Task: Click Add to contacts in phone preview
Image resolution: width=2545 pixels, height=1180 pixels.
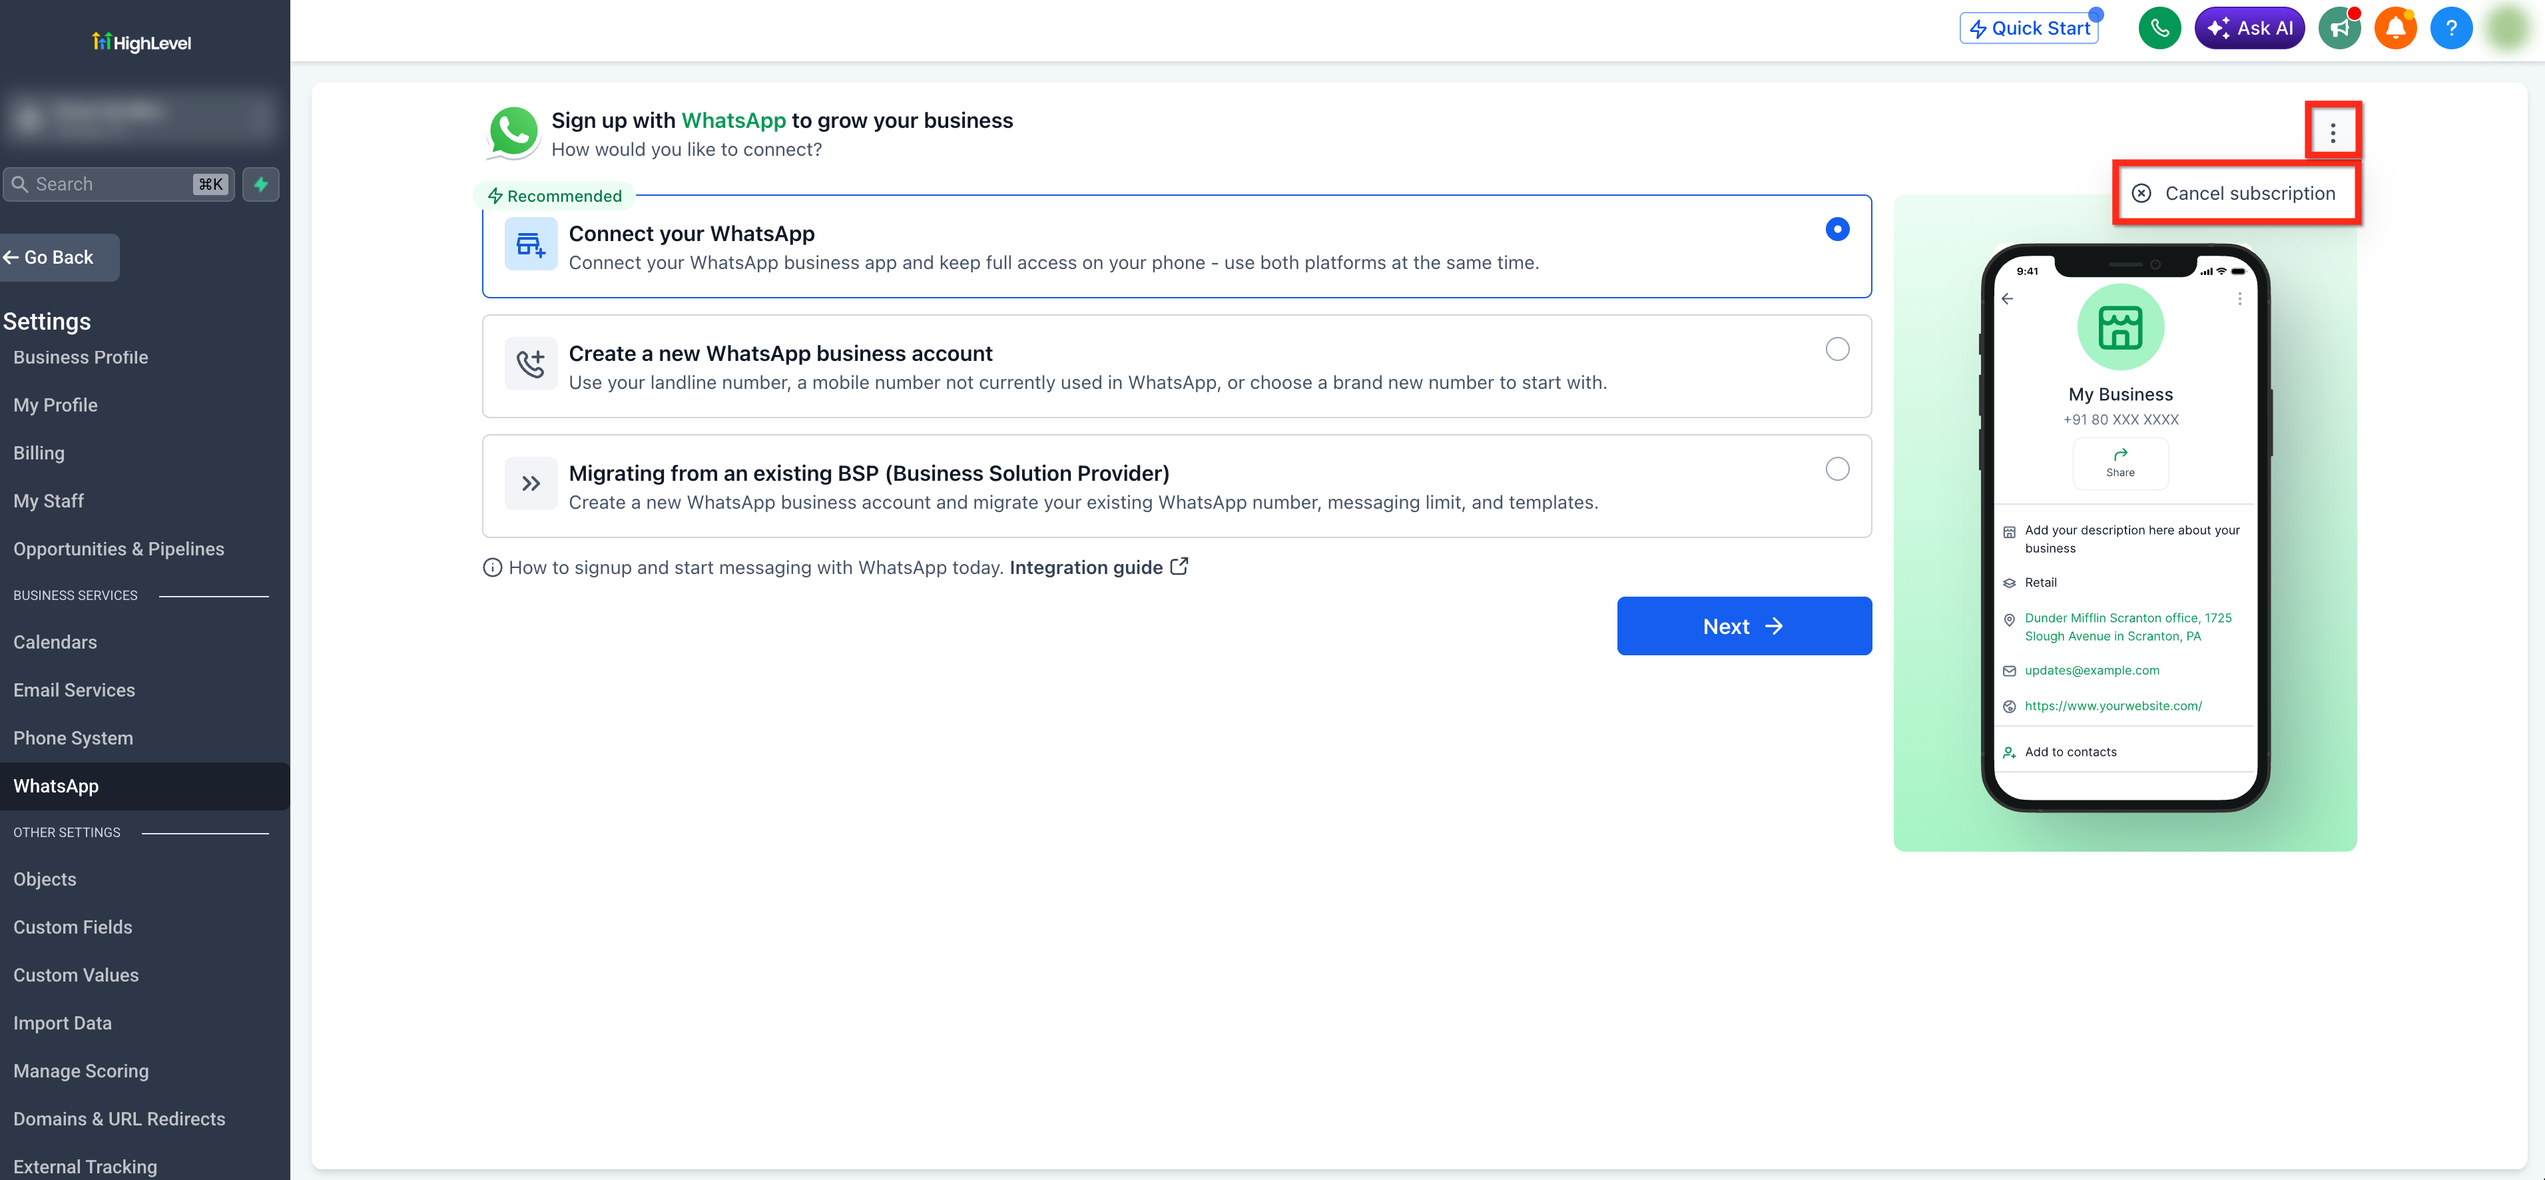Action: (2071, 752)
